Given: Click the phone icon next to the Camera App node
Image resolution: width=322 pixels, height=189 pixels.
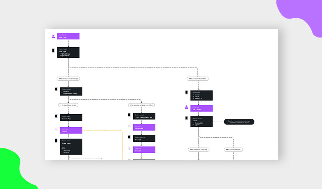Looking at the screenshot, I should [56, 117].
